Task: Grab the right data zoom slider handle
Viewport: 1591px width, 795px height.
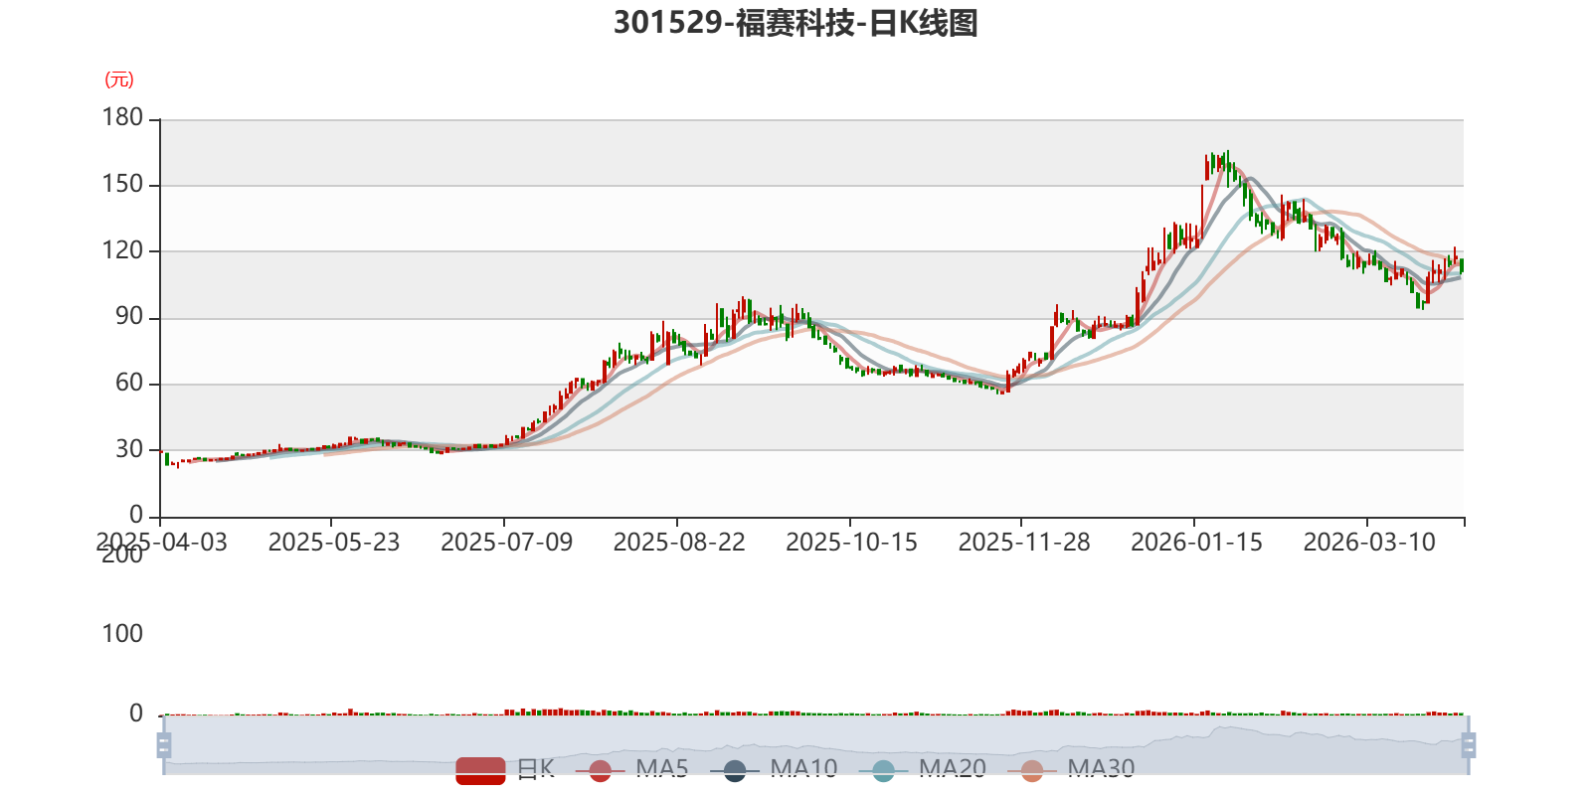Action: pyautogui.click(x=1469, y=745)
